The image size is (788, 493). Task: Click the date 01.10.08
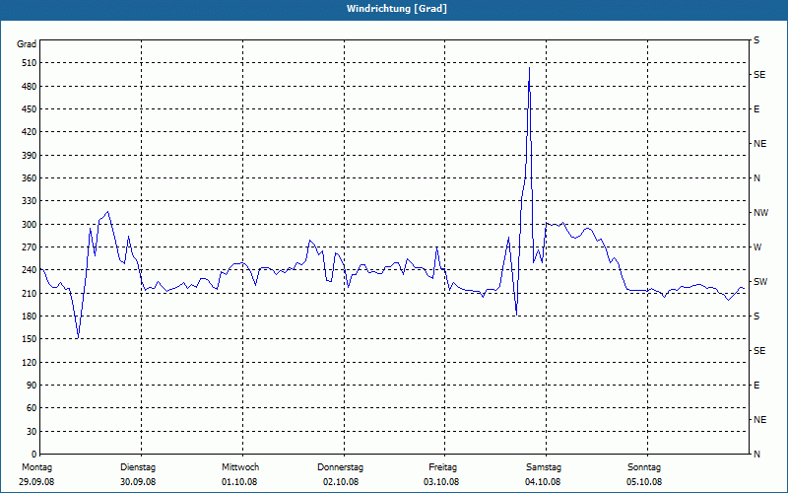[239, 482]
